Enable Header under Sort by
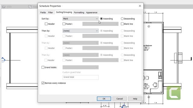 46,24
